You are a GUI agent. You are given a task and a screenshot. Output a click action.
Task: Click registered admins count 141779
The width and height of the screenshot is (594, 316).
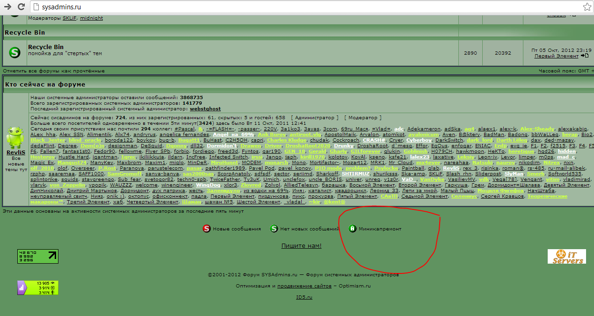pos(192,103)
